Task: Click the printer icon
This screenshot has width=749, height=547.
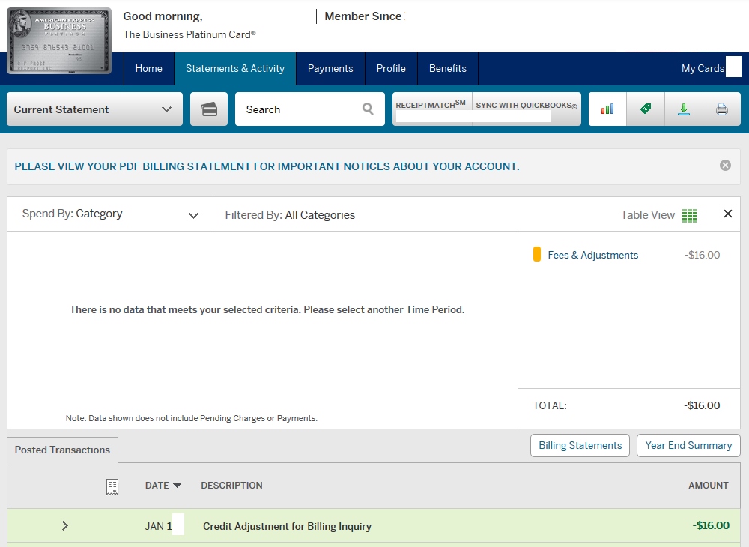Action: pos(722,109)
